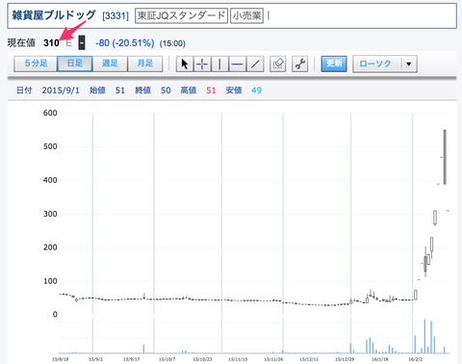The image size is (462, 364).
Task: Click the eraser tool icon
Action: click(278, 64)
